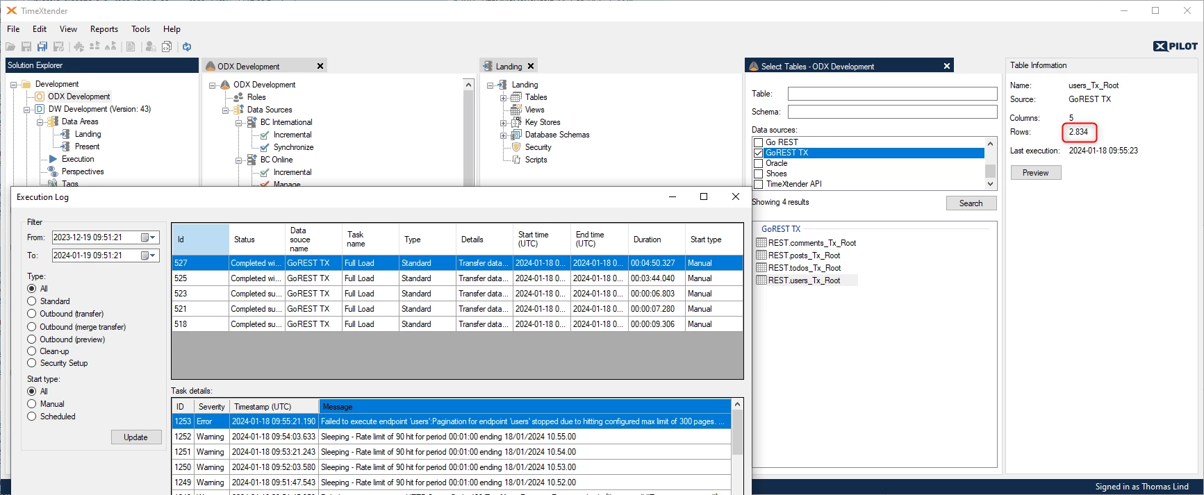Open the Edit menu

40,29
